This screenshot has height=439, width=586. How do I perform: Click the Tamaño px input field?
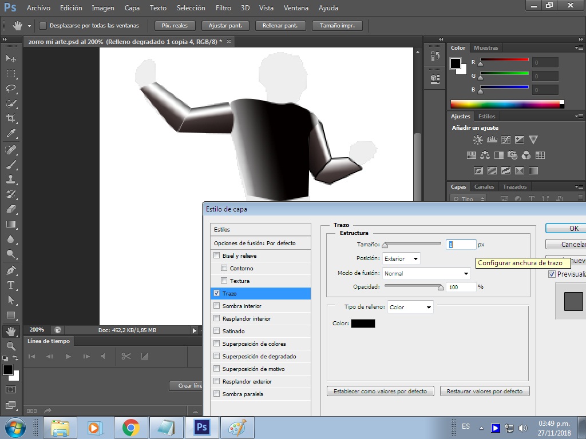coord(461,245)
